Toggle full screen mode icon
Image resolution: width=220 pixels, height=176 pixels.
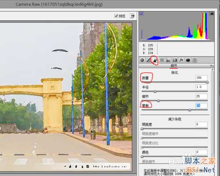132,16
